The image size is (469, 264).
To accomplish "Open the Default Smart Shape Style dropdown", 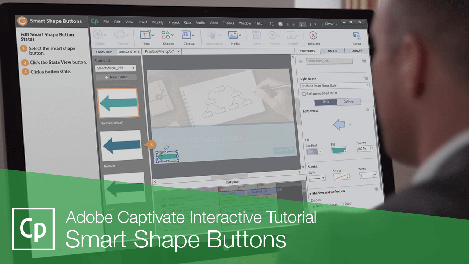I will 368,85.
